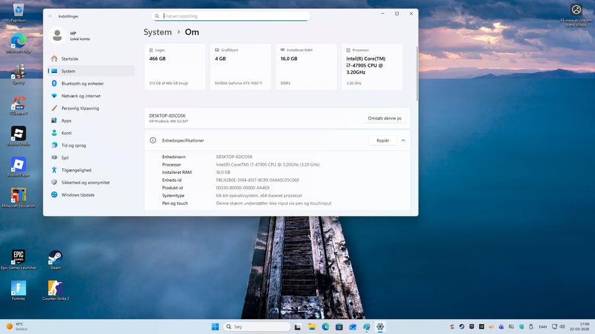Screen dimensions: 595x334
Task: Open Tilgængelighed accessibility settings
Action: pos(76,170)
